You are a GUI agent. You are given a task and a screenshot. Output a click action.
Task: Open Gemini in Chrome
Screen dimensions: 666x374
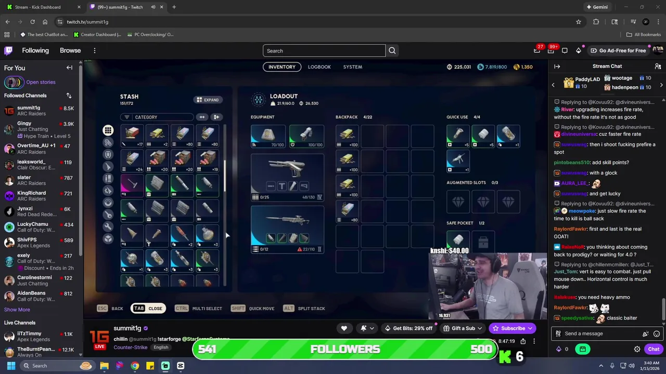(597, 7)
